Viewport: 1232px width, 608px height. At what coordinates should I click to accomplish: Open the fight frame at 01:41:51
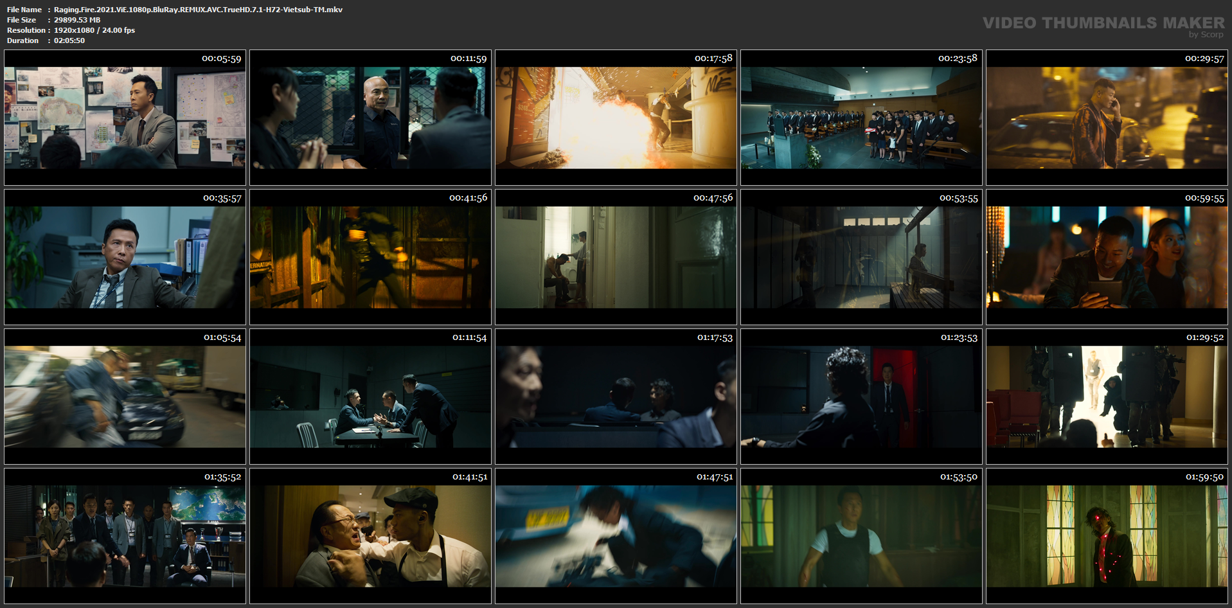pos(370,536)
